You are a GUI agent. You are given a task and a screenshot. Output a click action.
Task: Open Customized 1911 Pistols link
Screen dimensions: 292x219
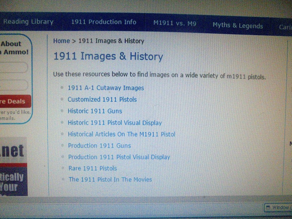[x=102, y=99]
